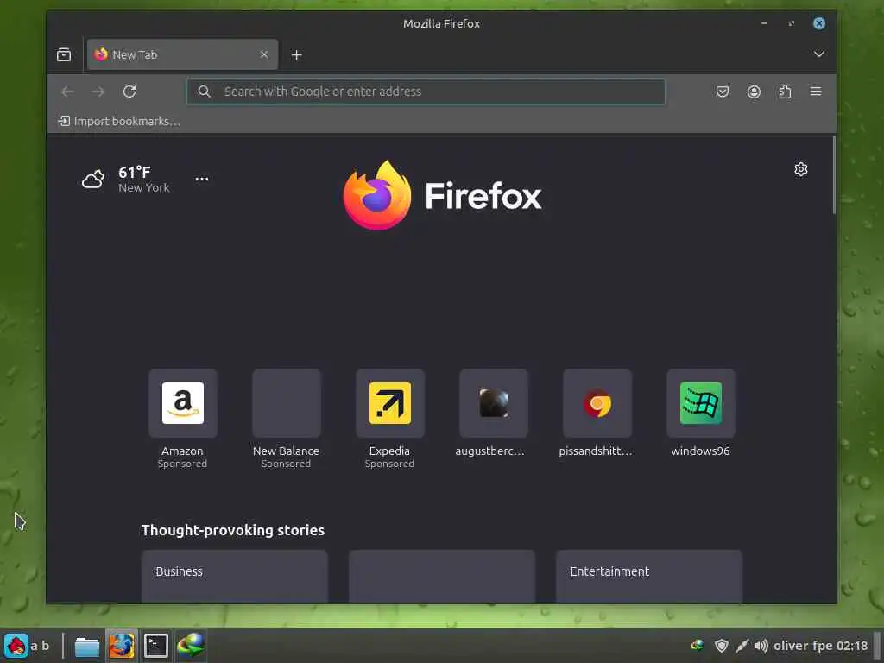Open the volume speaker tray icon
This screenshot has width=884, height=663.
tap(761, 646)
